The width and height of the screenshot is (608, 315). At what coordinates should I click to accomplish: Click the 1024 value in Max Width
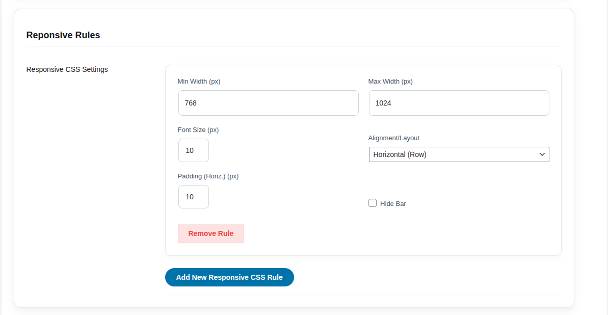click(383, 103)
